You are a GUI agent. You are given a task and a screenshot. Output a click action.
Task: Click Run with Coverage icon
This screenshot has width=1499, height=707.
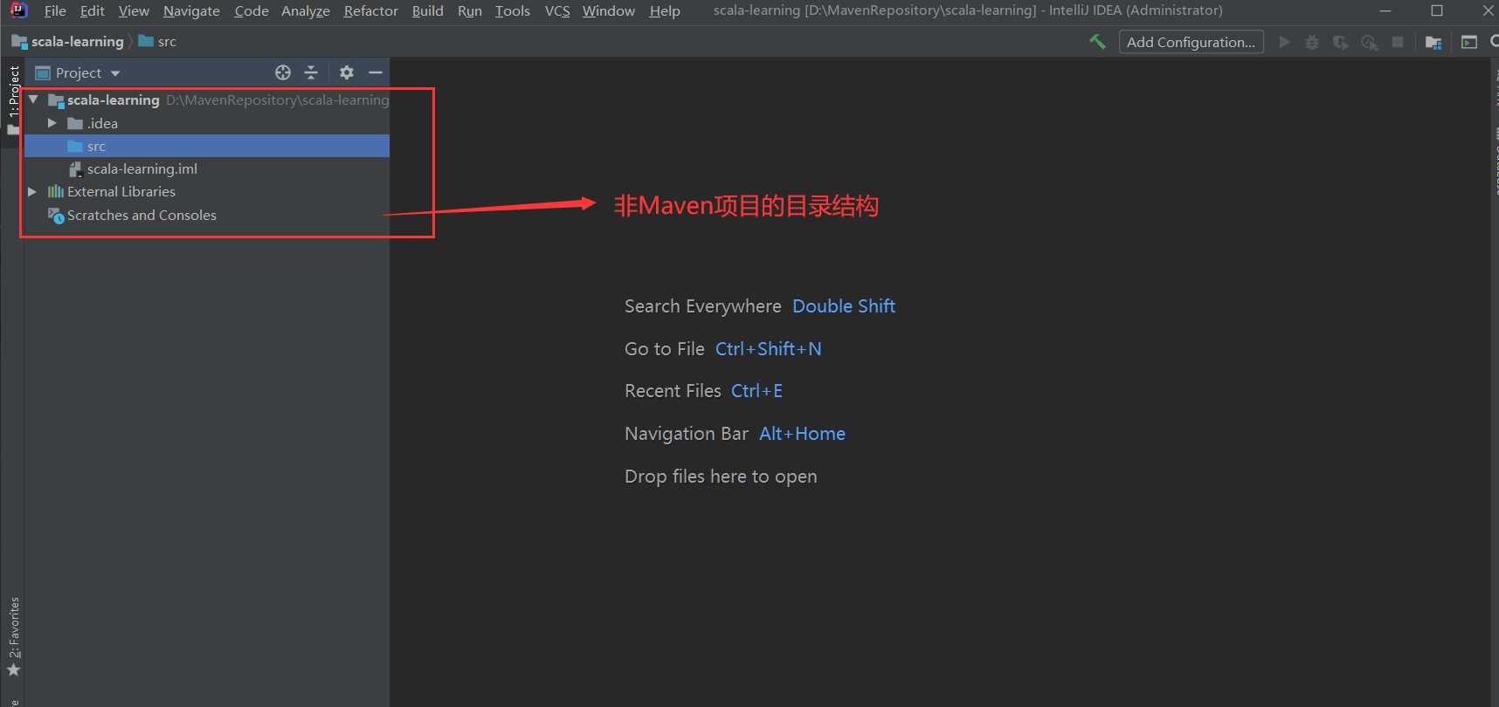point(1340,42)
